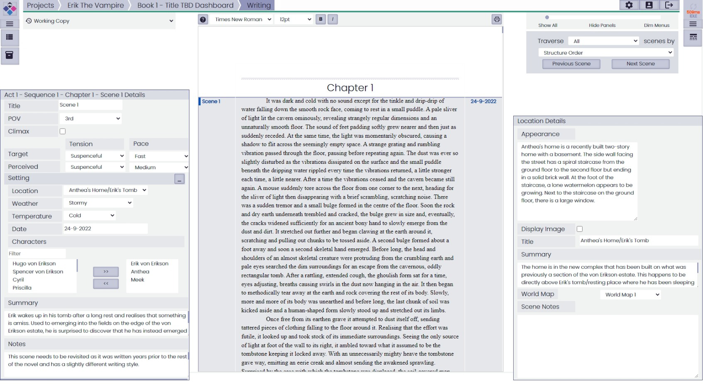The image size is (703, 384).
Task: Click the dashed-lines layout icon in right sidebar
Action: [693, 37]
